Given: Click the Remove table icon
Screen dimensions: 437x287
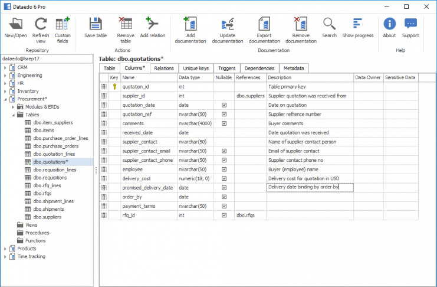Looking at the screenshot, I should pyautogui.click(x=125, y=24).
